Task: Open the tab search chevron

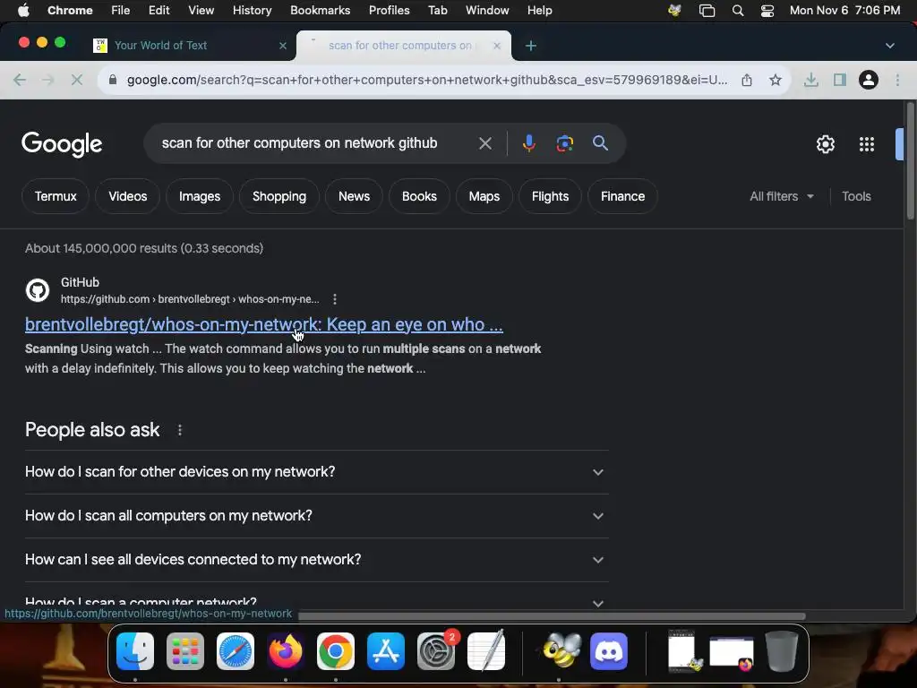Action: (889, 46)
